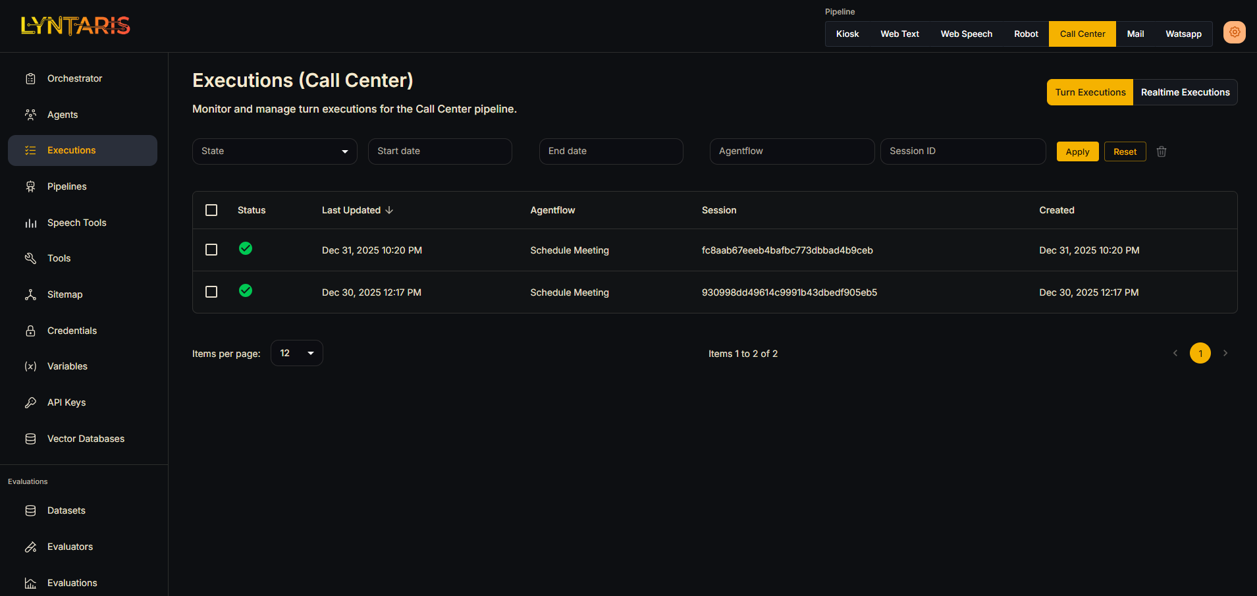Screen dimensions: 1257x596
Task: Open the State filter dropdown
Action: [x=275, y=151]
